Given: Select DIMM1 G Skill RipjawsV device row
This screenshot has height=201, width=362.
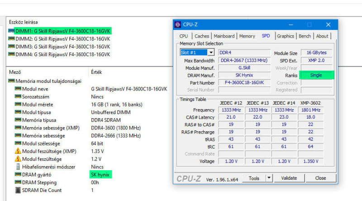Looking at the screenshot, I should (x=60, y=31).
